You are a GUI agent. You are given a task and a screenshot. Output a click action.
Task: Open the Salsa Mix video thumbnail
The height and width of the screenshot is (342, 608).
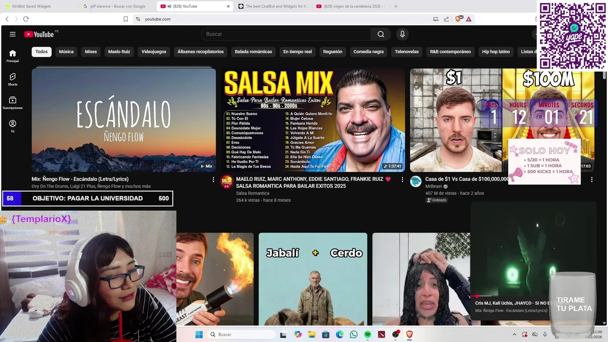(x=313, y=120)
